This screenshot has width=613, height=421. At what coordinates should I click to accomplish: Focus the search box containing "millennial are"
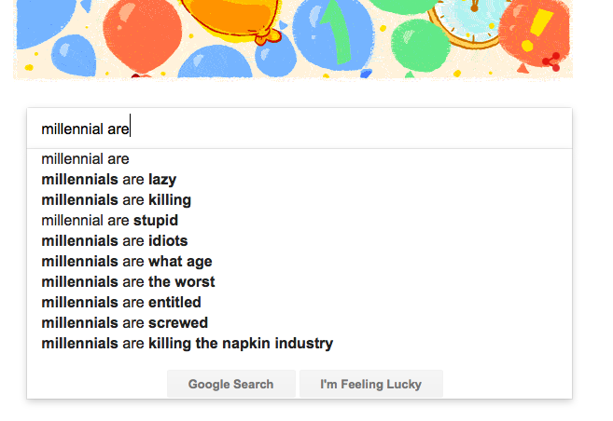299,129
